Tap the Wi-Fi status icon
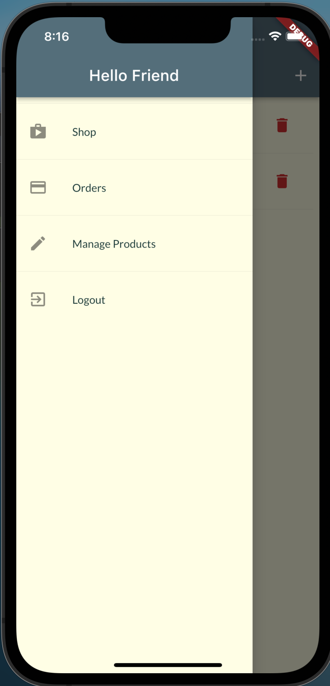Viewport: 330px width, 686px height. tap(275, 37)
